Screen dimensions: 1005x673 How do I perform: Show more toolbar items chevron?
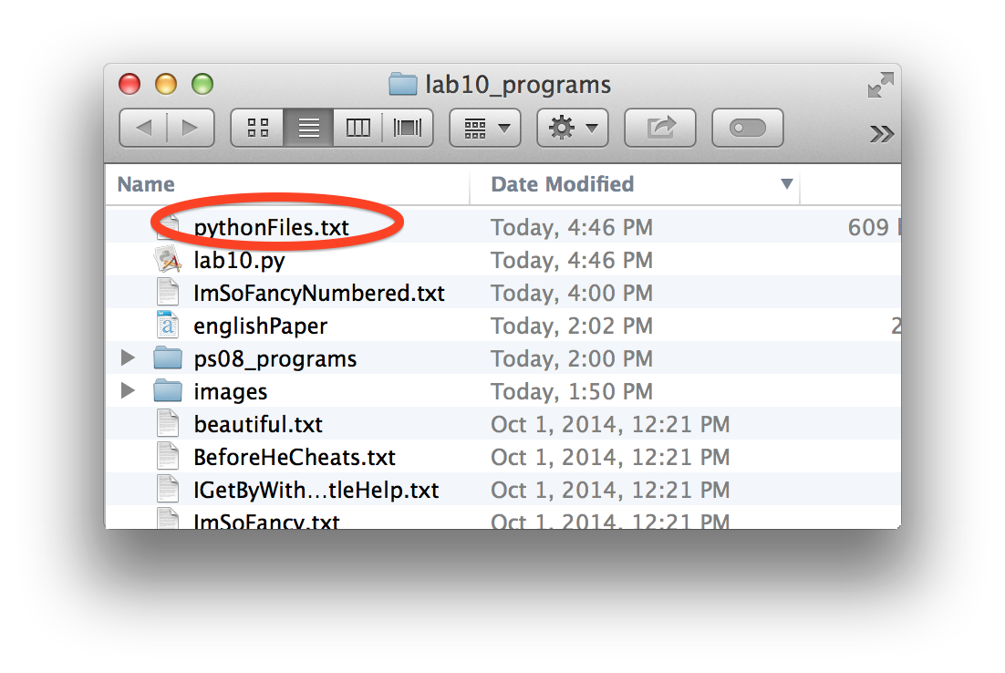(x=881, y=134)
